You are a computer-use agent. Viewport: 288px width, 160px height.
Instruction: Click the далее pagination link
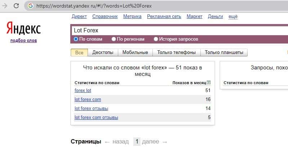click(x=150, y=142)
